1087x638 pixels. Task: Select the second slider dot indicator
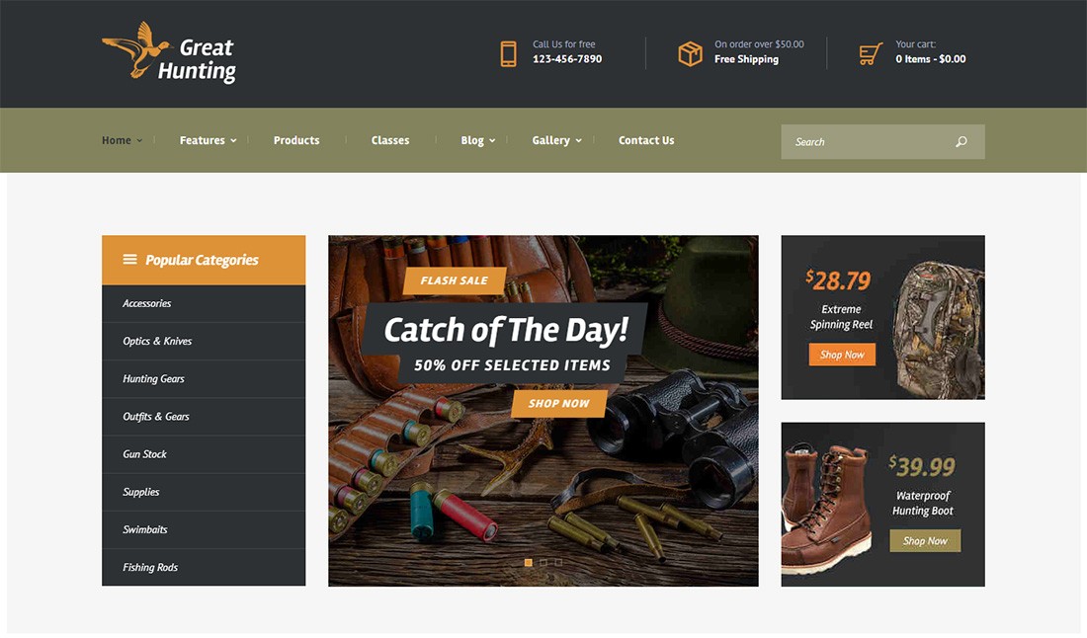tap(543, 563)
